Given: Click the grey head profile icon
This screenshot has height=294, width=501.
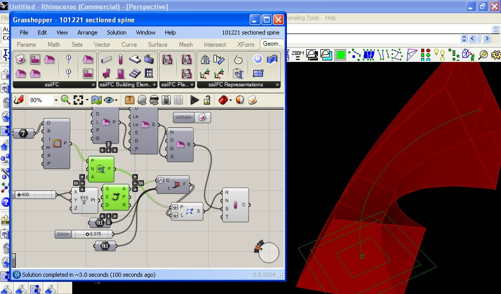Looking at the screenshot, I should click(x=142, y=100).
